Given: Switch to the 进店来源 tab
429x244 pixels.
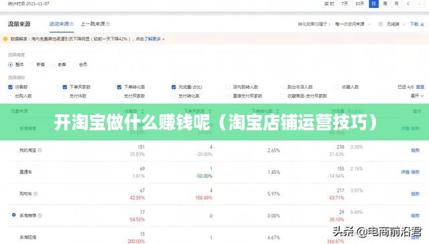Looking at the screenshot, I should (x=59, y=24).
